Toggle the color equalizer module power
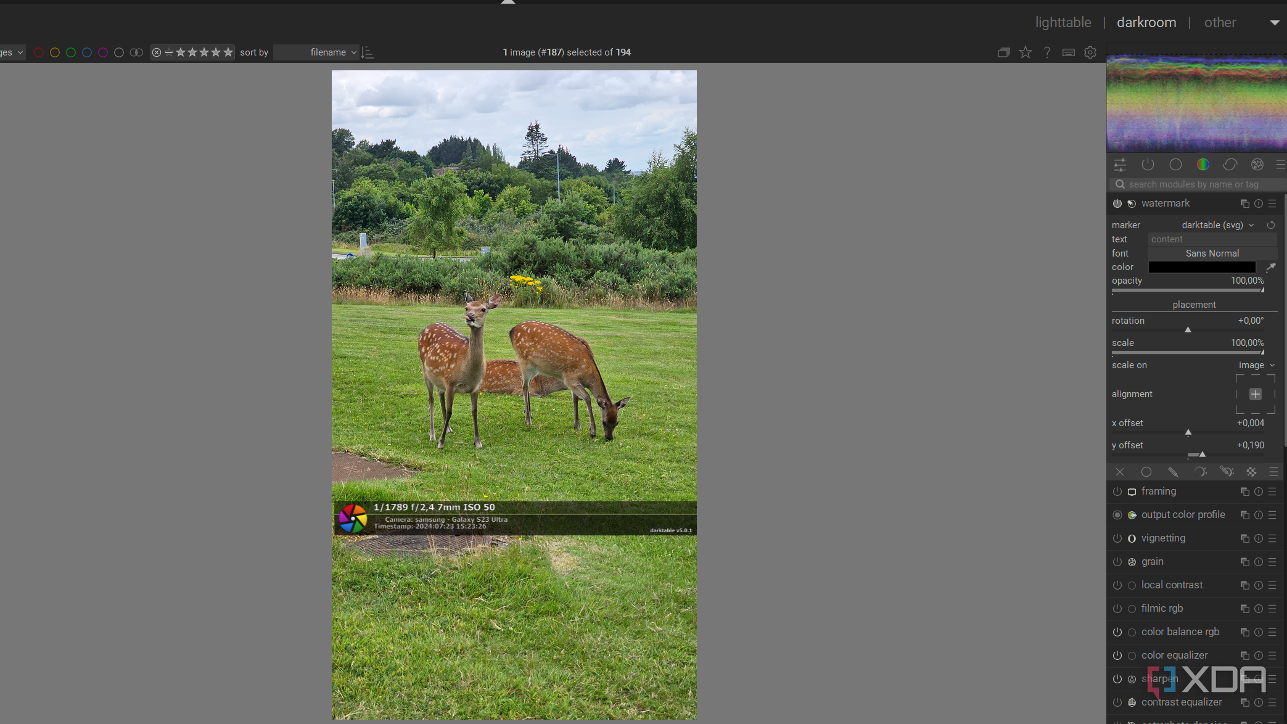The height and width of the screenshot is (724, 1287). (1117, 656)
